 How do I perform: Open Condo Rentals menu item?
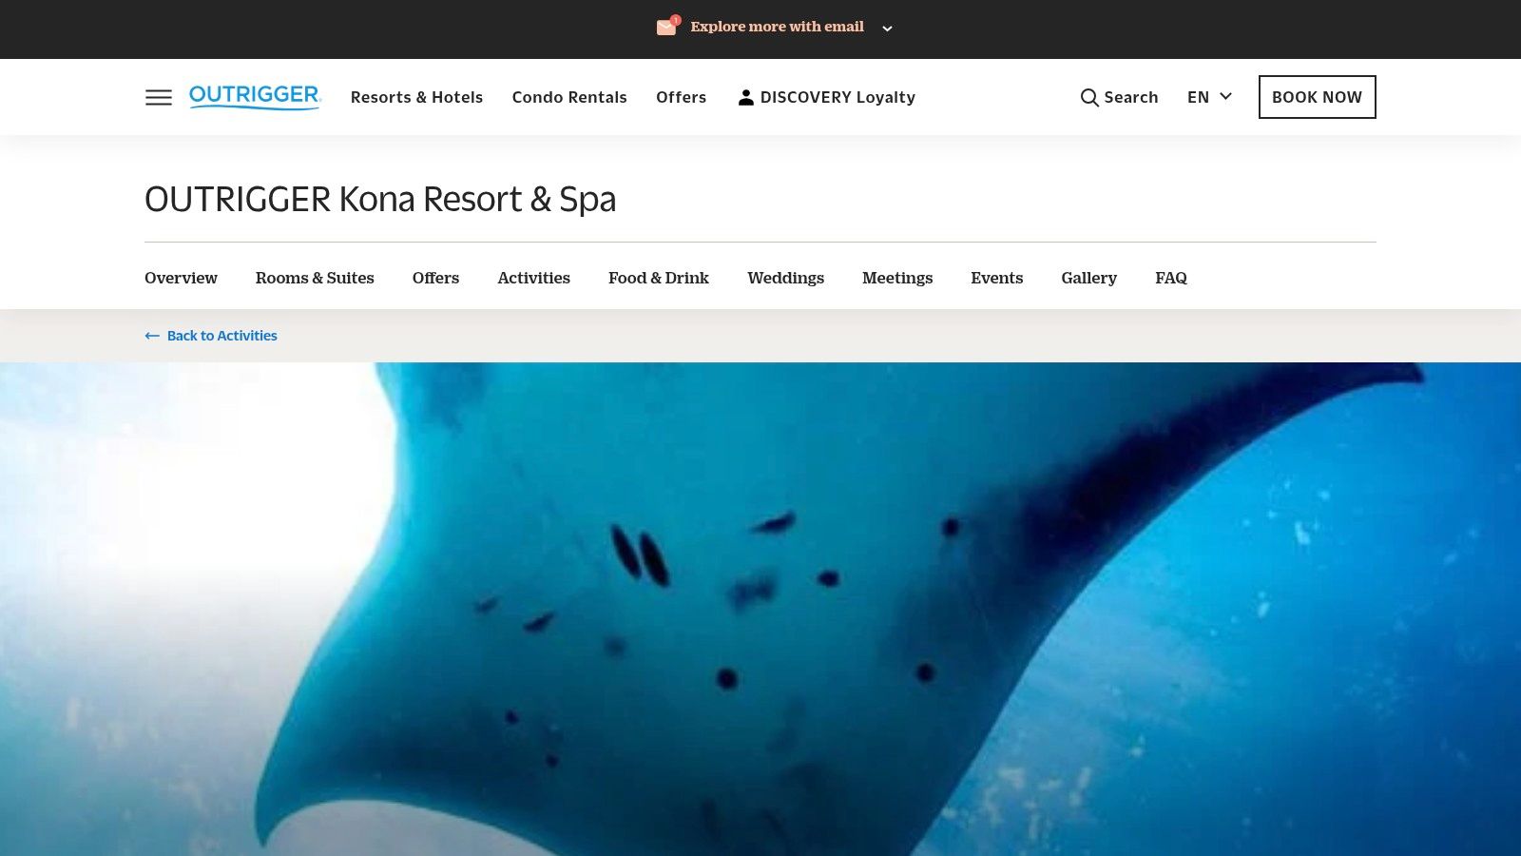(x=569, y=97)
